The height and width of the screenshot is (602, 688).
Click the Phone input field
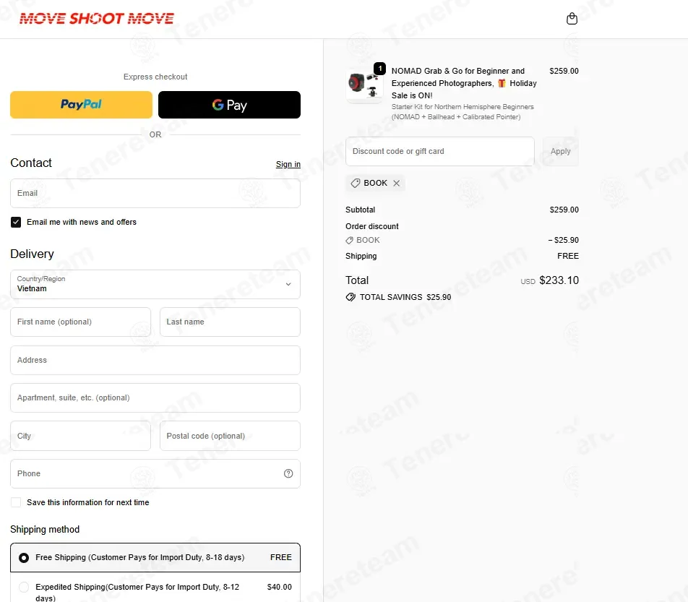[x=155, y=473]
